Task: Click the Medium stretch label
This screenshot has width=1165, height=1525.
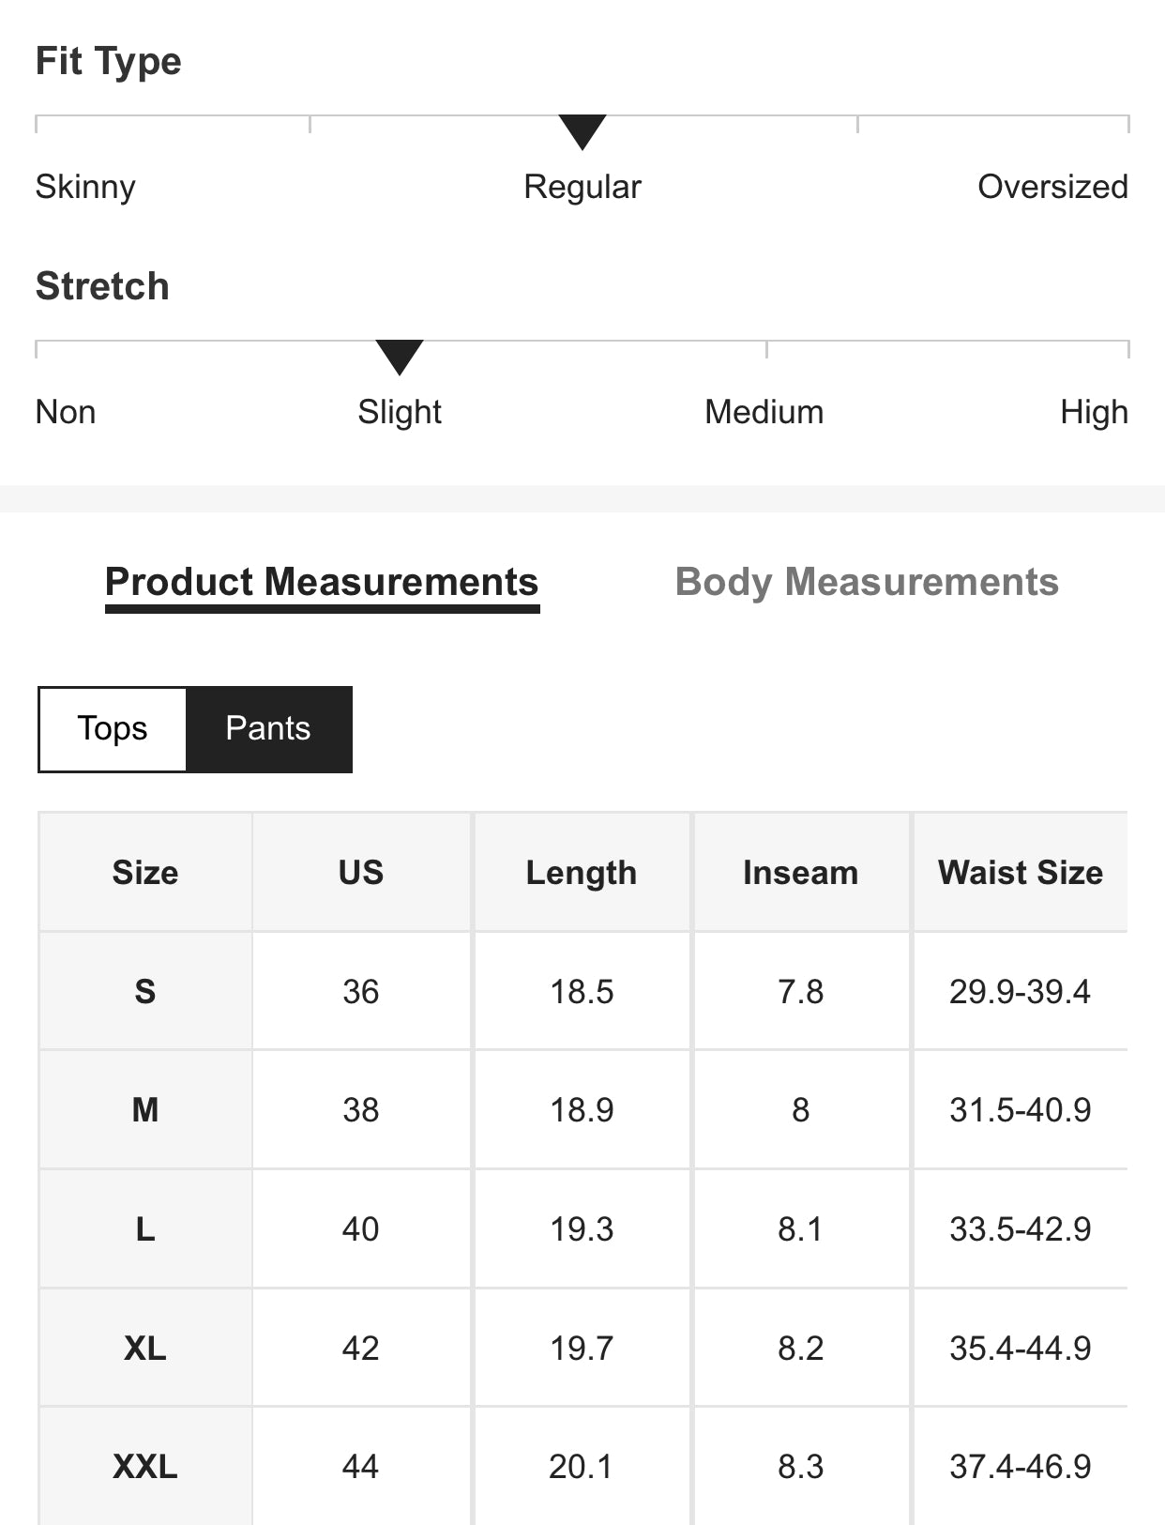Action: pos(764,412)
